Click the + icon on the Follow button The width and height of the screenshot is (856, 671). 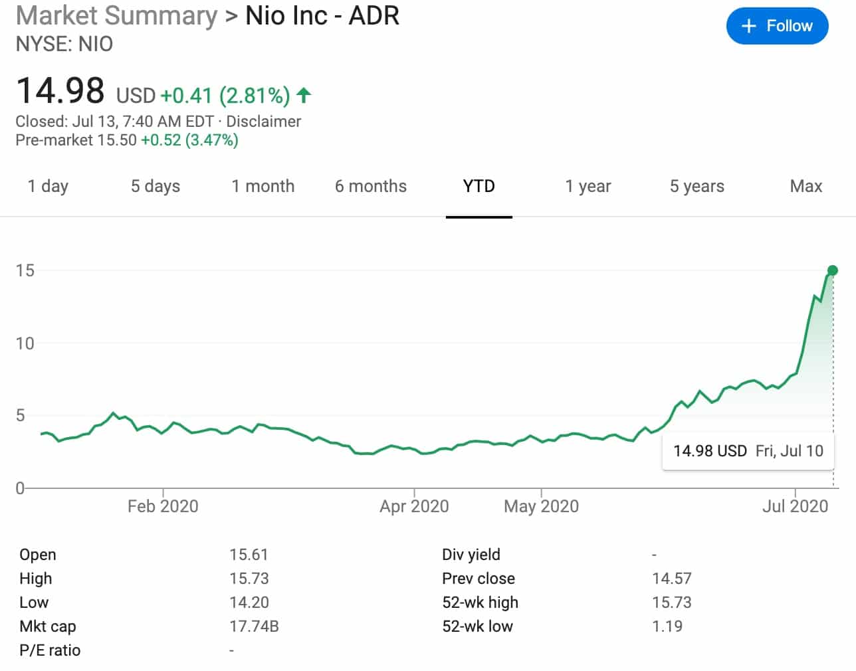pyautogui.click(x=748, y=26)
